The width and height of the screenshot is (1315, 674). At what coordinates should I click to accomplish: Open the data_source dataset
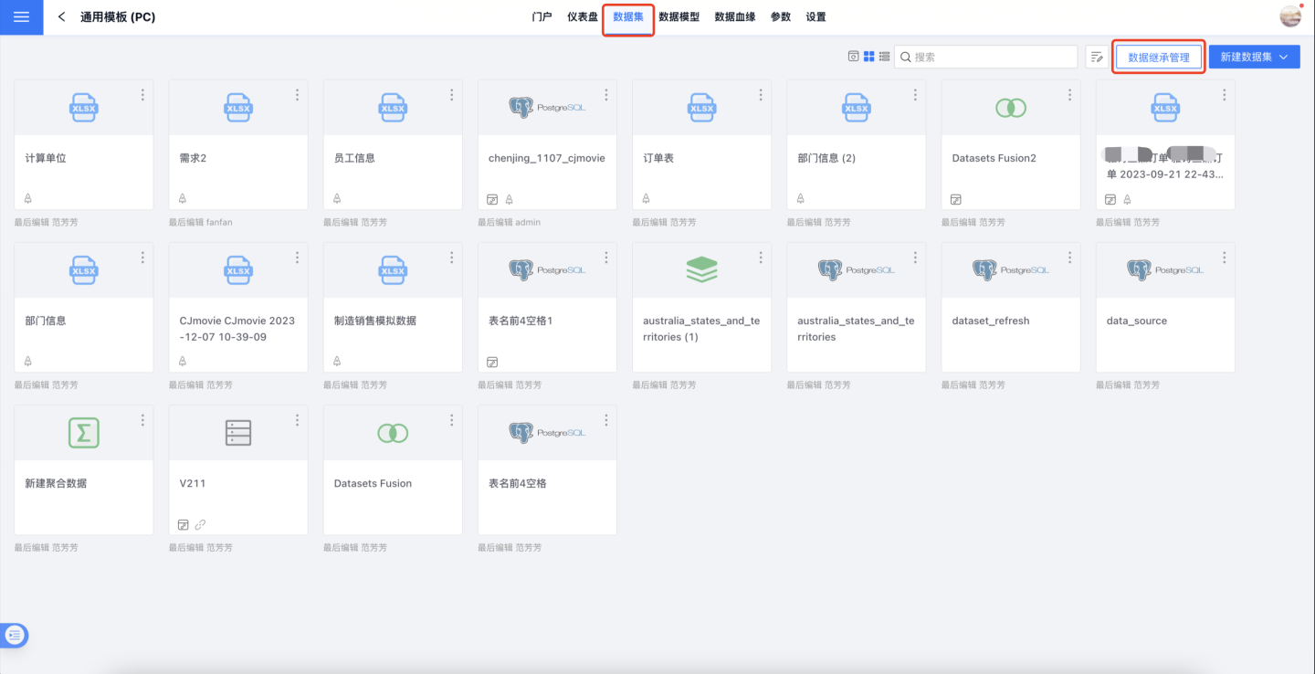pos(1137,321)
